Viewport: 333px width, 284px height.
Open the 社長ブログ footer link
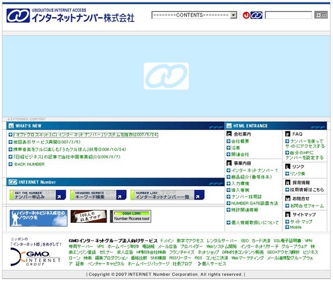182,264
